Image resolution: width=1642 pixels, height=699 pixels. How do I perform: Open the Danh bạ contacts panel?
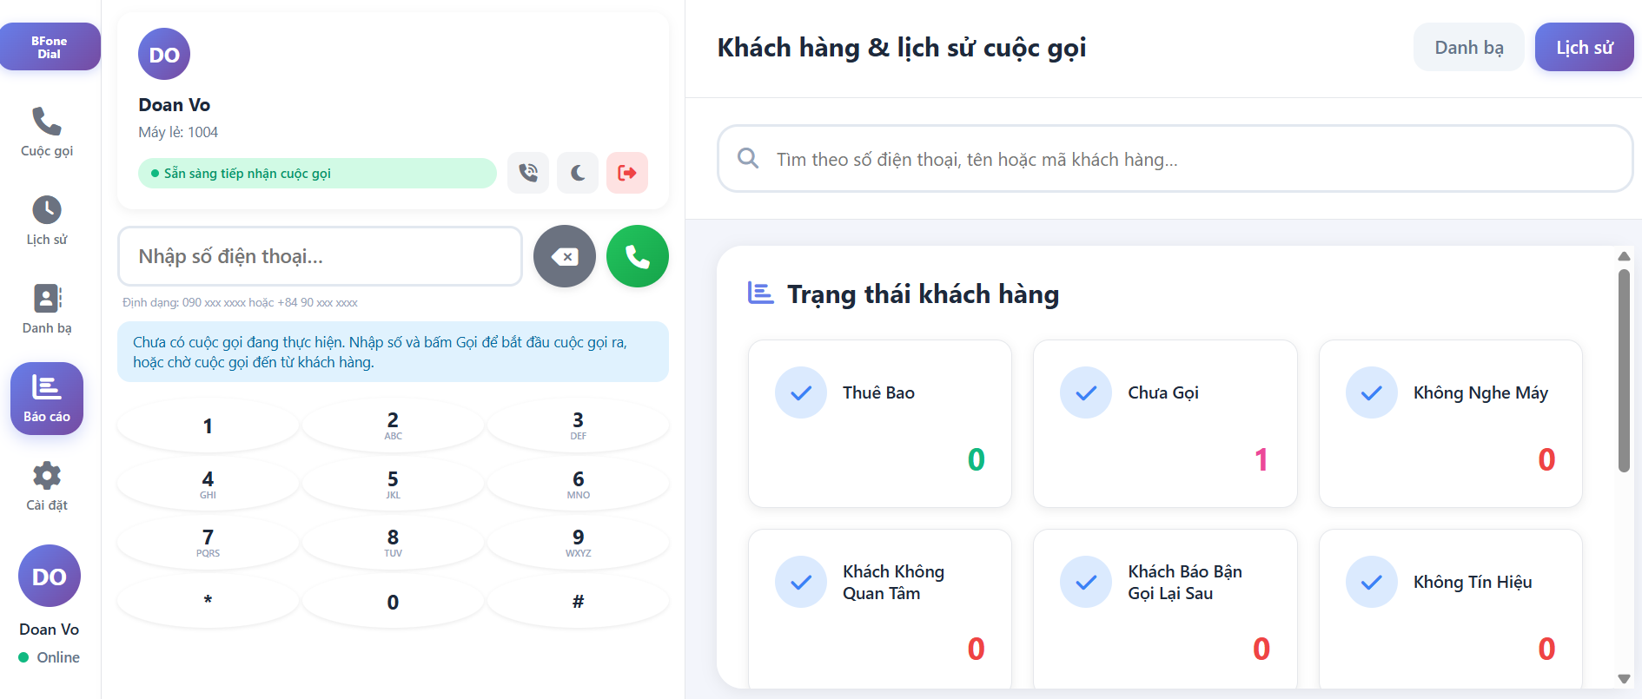pyautogui.click(x=46, y=308)
